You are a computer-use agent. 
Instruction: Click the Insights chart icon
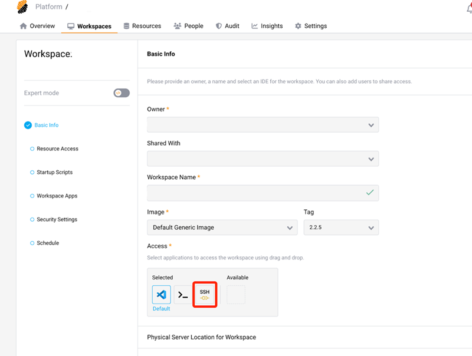255,26
